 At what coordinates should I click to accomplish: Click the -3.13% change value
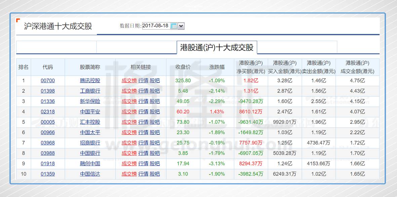217,164
